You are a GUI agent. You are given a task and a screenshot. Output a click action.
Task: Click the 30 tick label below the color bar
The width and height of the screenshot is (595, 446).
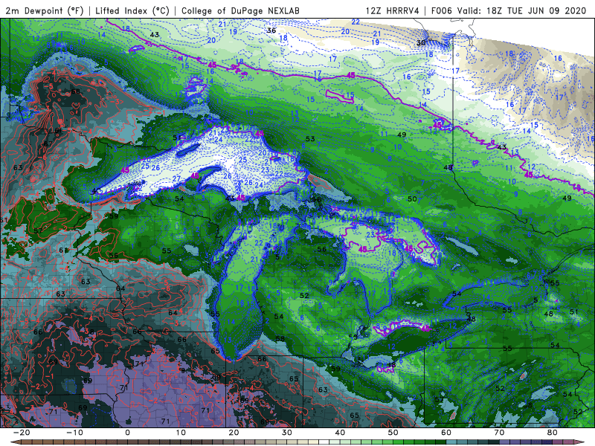click(x=287, y=433)
